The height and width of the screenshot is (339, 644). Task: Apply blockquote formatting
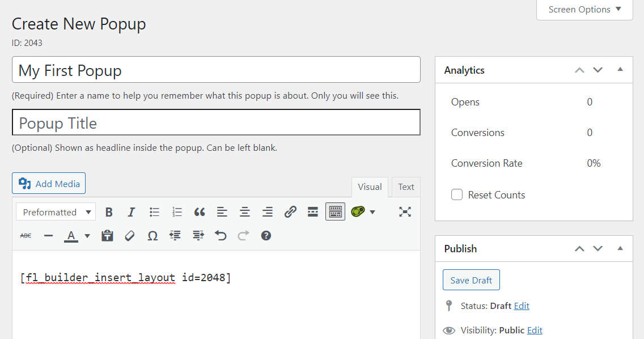tap(200, 212)
